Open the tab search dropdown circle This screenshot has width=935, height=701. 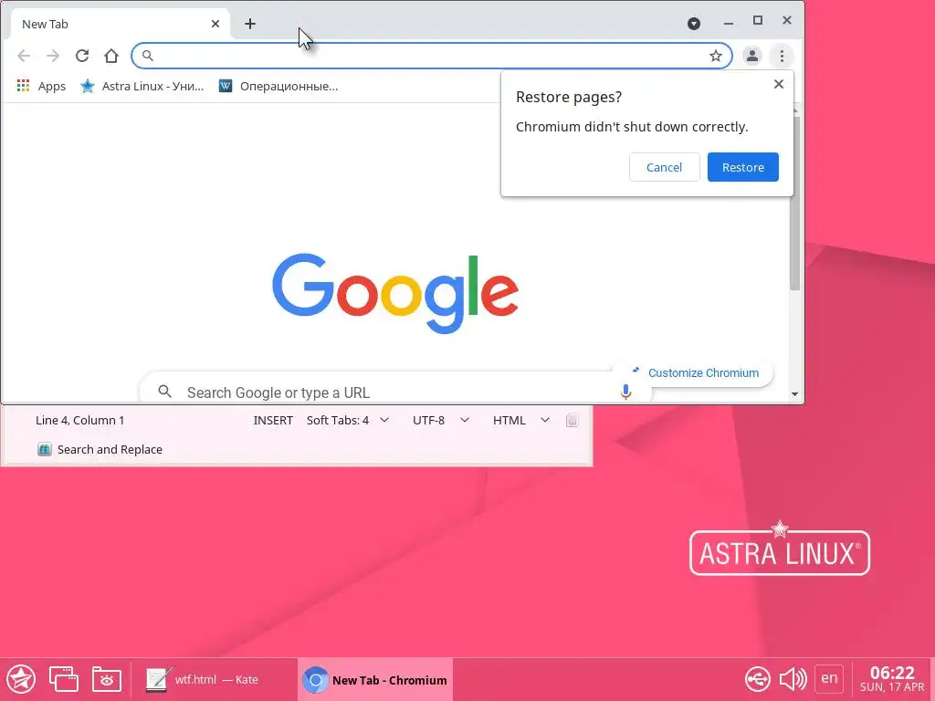click(x=694, y=24)
